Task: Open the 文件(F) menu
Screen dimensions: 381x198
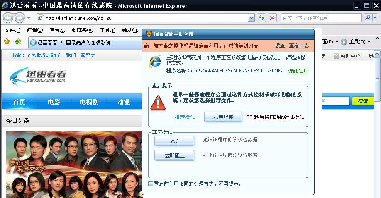Action: (x=12, y=30)
